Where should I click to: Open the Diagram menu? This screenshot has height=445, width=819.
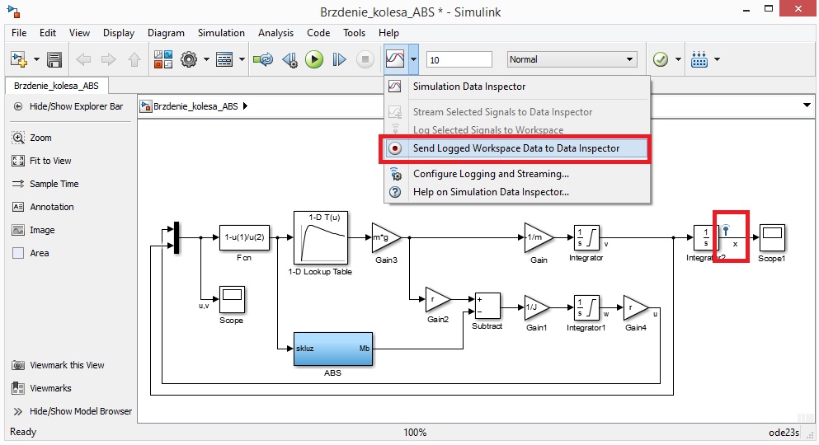pyautogui.click(x=166, y=33)
